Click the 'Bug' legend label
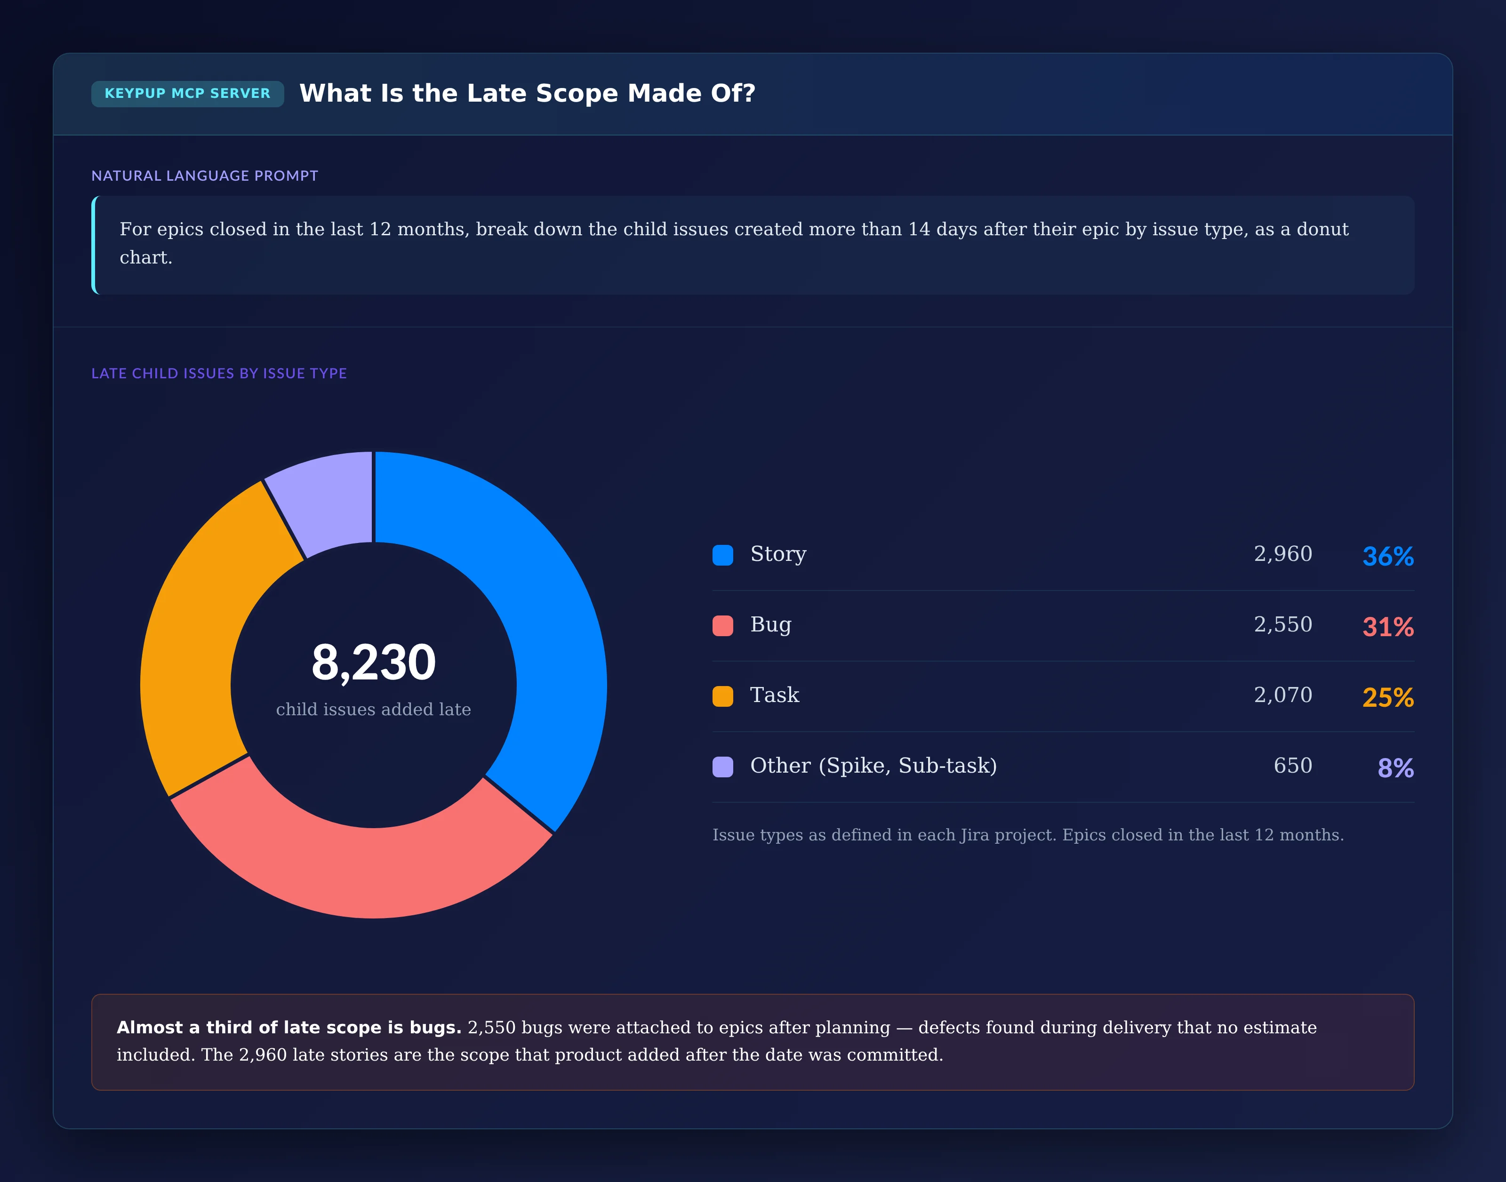 click(x=770, y=625)
